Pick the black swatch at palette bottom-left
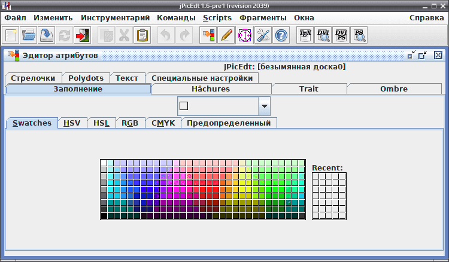449x262 pixels. [x=104, y=216]
